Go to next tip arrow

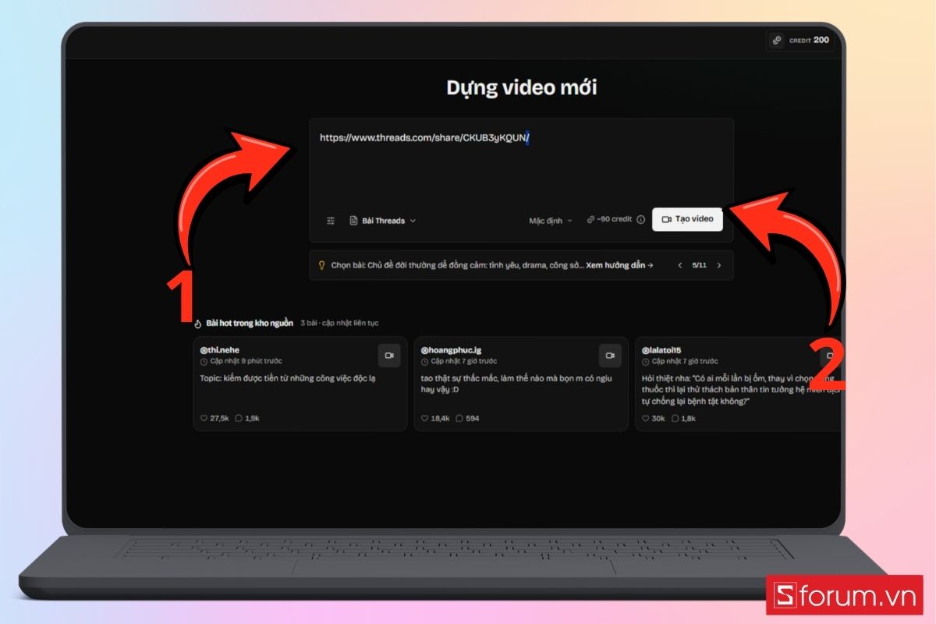[718, 265]
